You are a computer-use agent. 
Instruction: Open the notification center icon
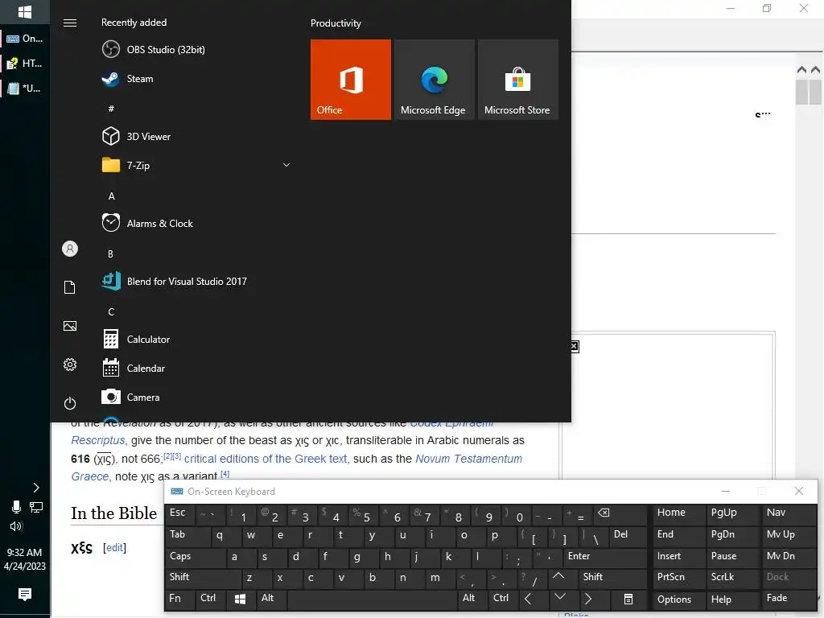coord(25,594)
